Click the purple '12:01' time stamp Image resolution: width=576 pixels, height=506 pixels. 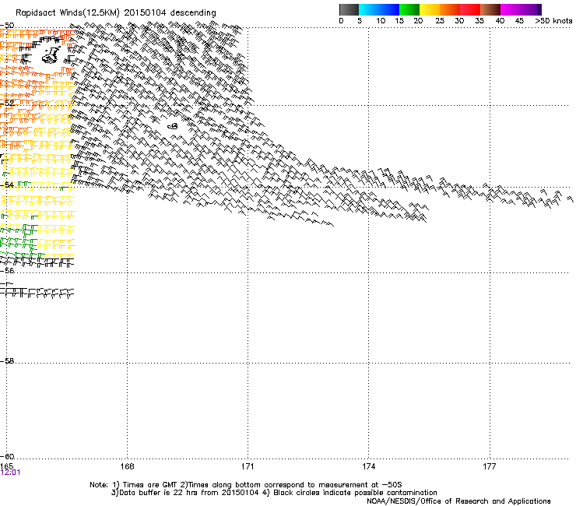[x=10, y=473]
